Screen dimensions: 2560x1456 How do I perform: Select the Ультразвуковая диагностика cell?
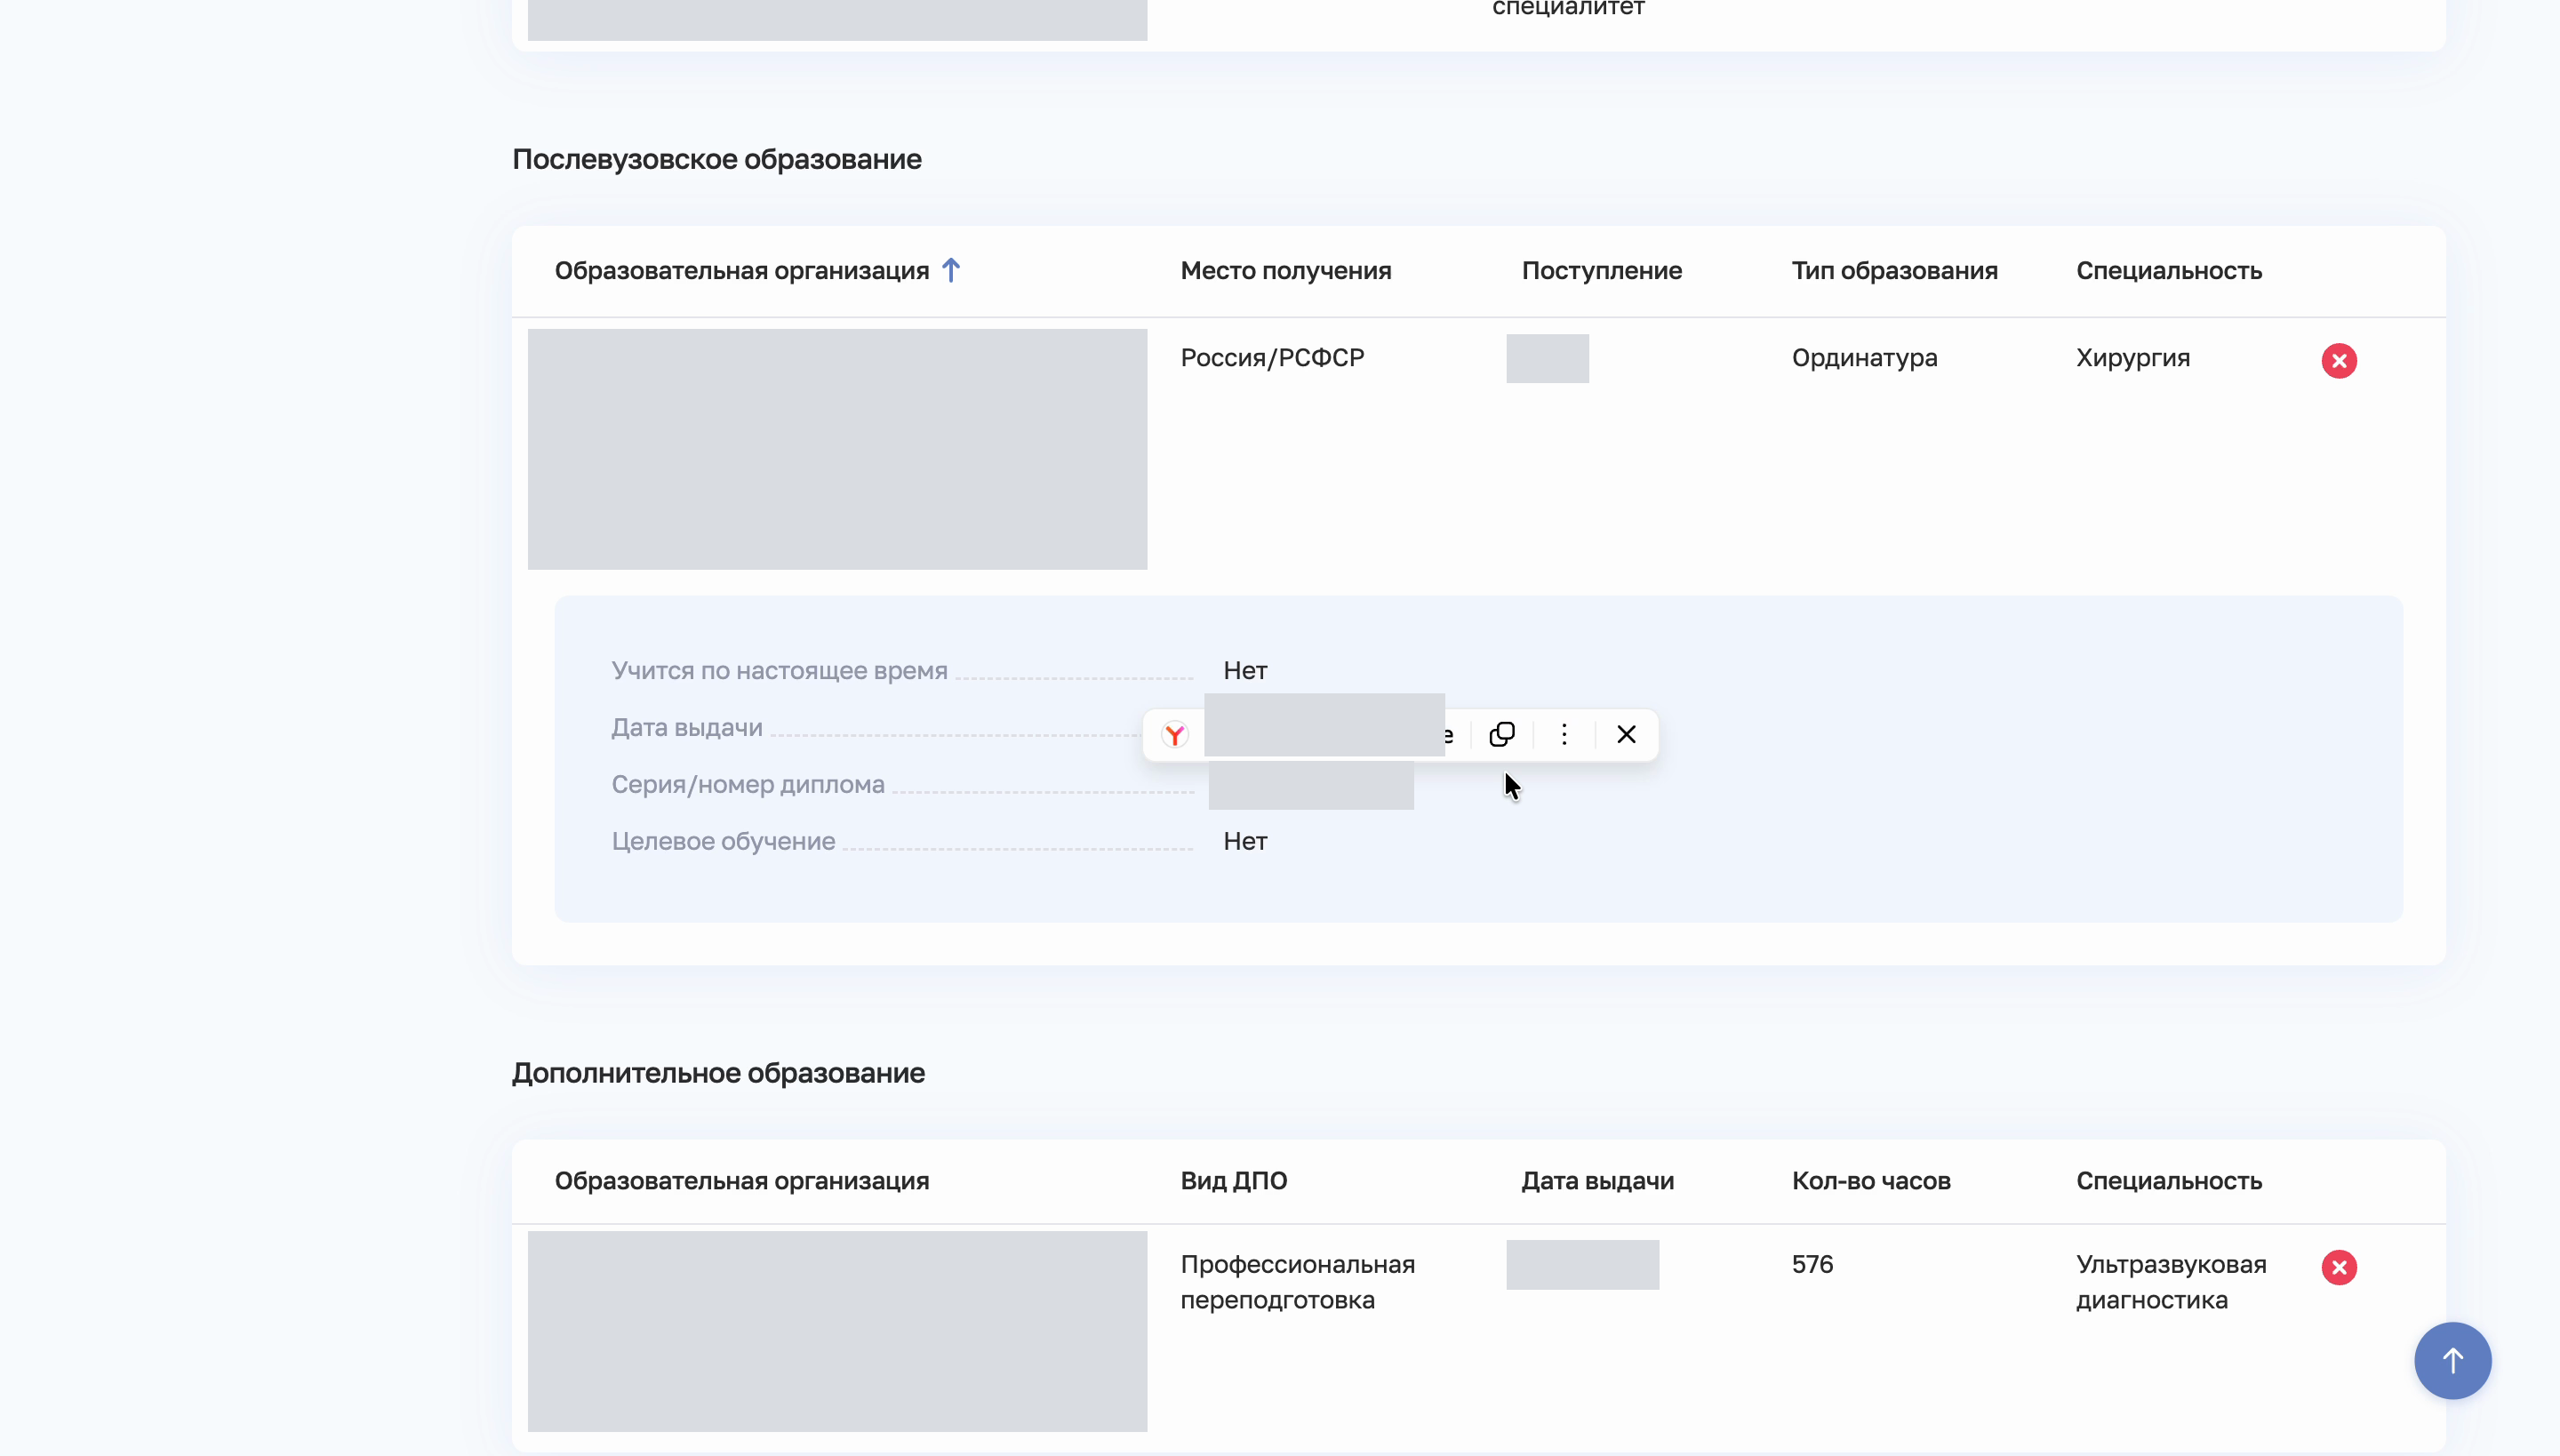click(x=2171, y=1282)
